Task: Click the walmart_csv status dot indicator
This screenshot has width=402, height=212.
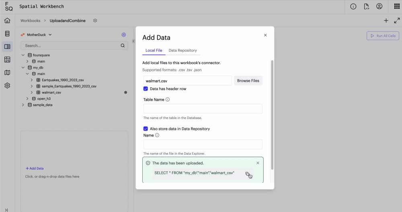Action: pos(125,93)
